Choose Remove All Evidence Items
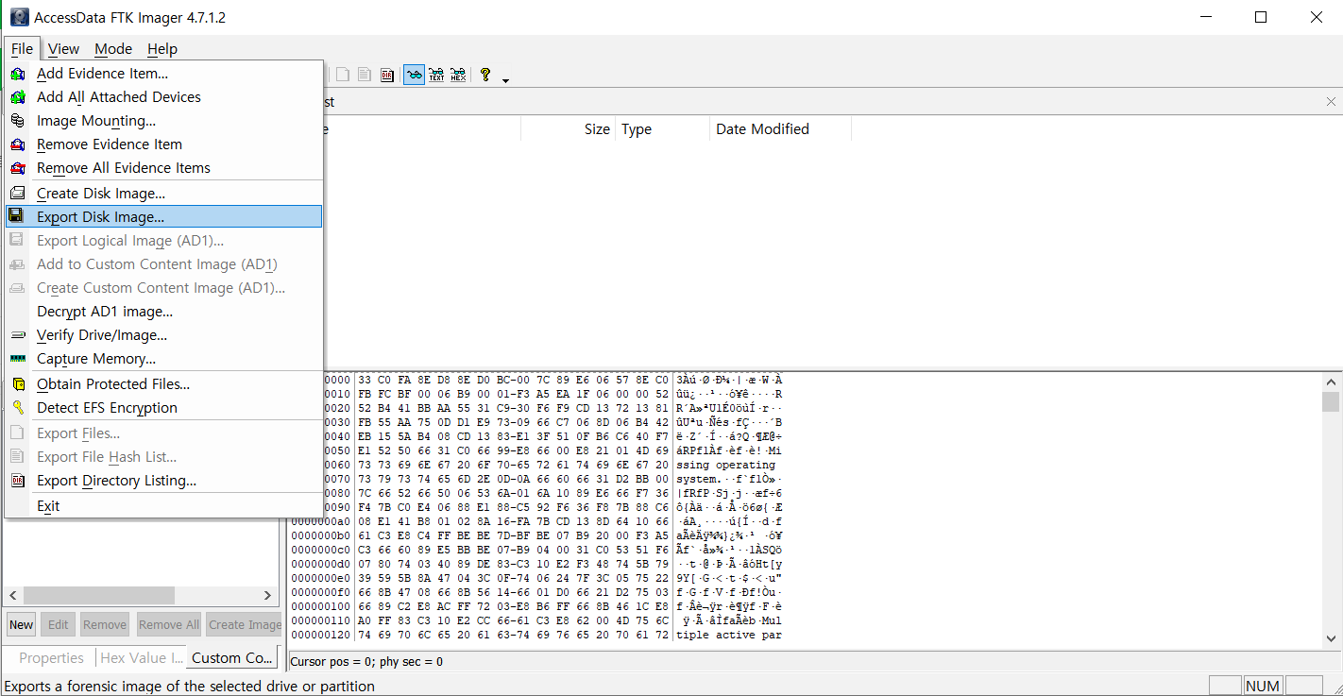This screenshot has width=1343, height=696. point(164,167)
